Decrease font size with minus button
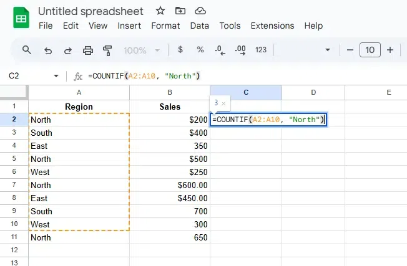This screenshot has width=407, height=266. pos(350,50)
